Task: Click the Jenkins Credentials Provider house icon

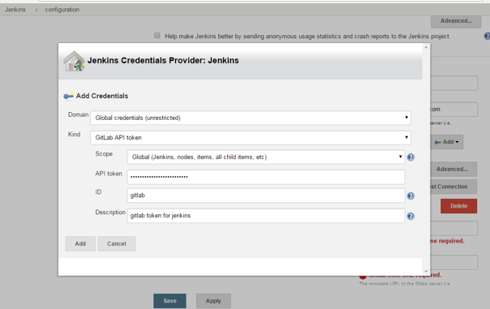Action: click(x=74, y=61)
